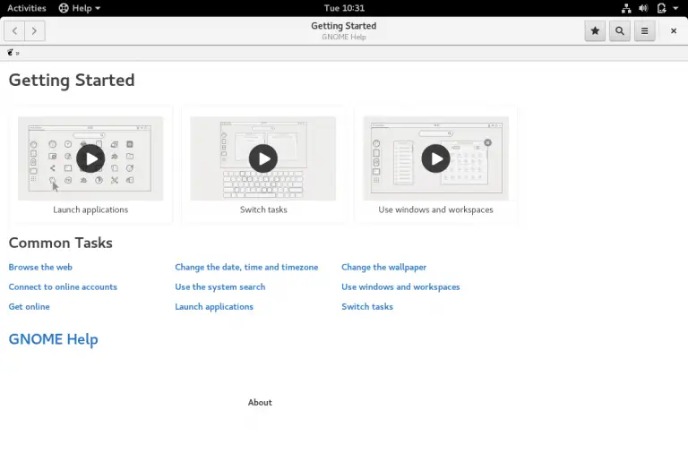688x453 pixels.
Task: Open the bookmarks star button
Action: click(595, 31)
